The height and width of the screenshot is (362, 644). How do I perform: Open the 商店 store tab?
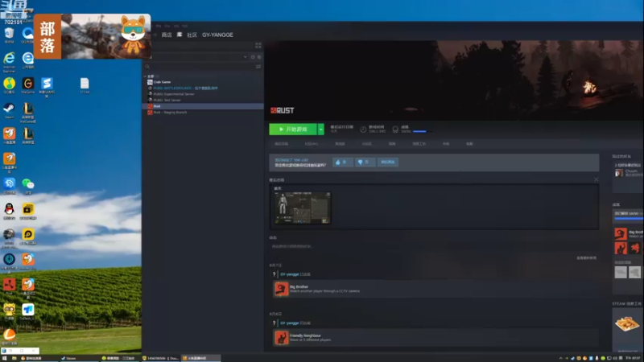(167, 35)
